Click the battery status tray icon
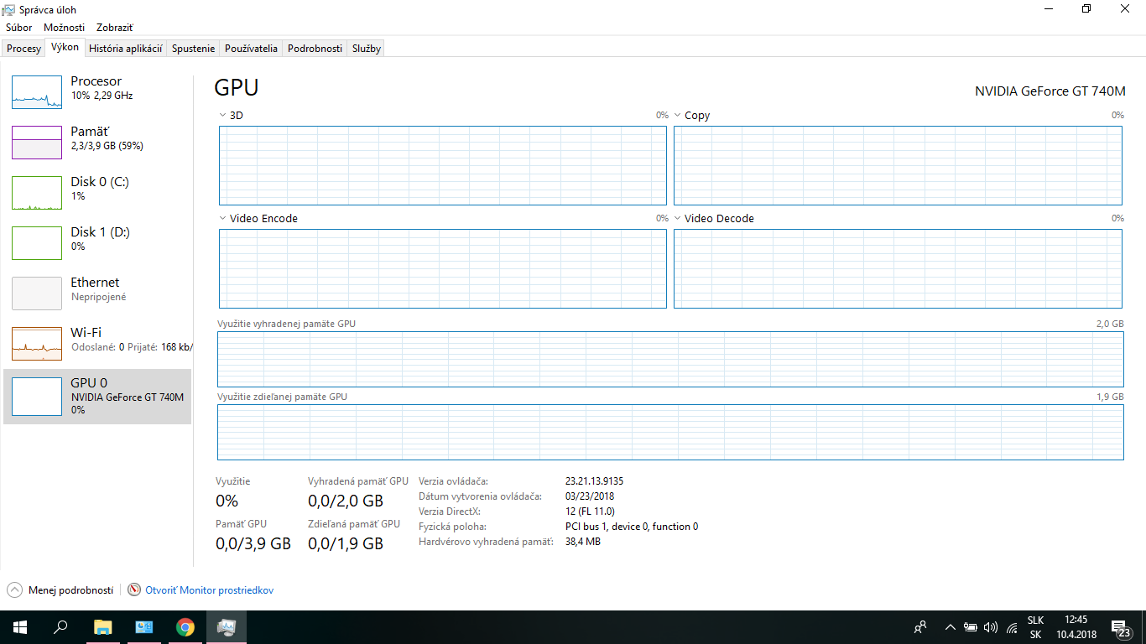 coord(970,626)
